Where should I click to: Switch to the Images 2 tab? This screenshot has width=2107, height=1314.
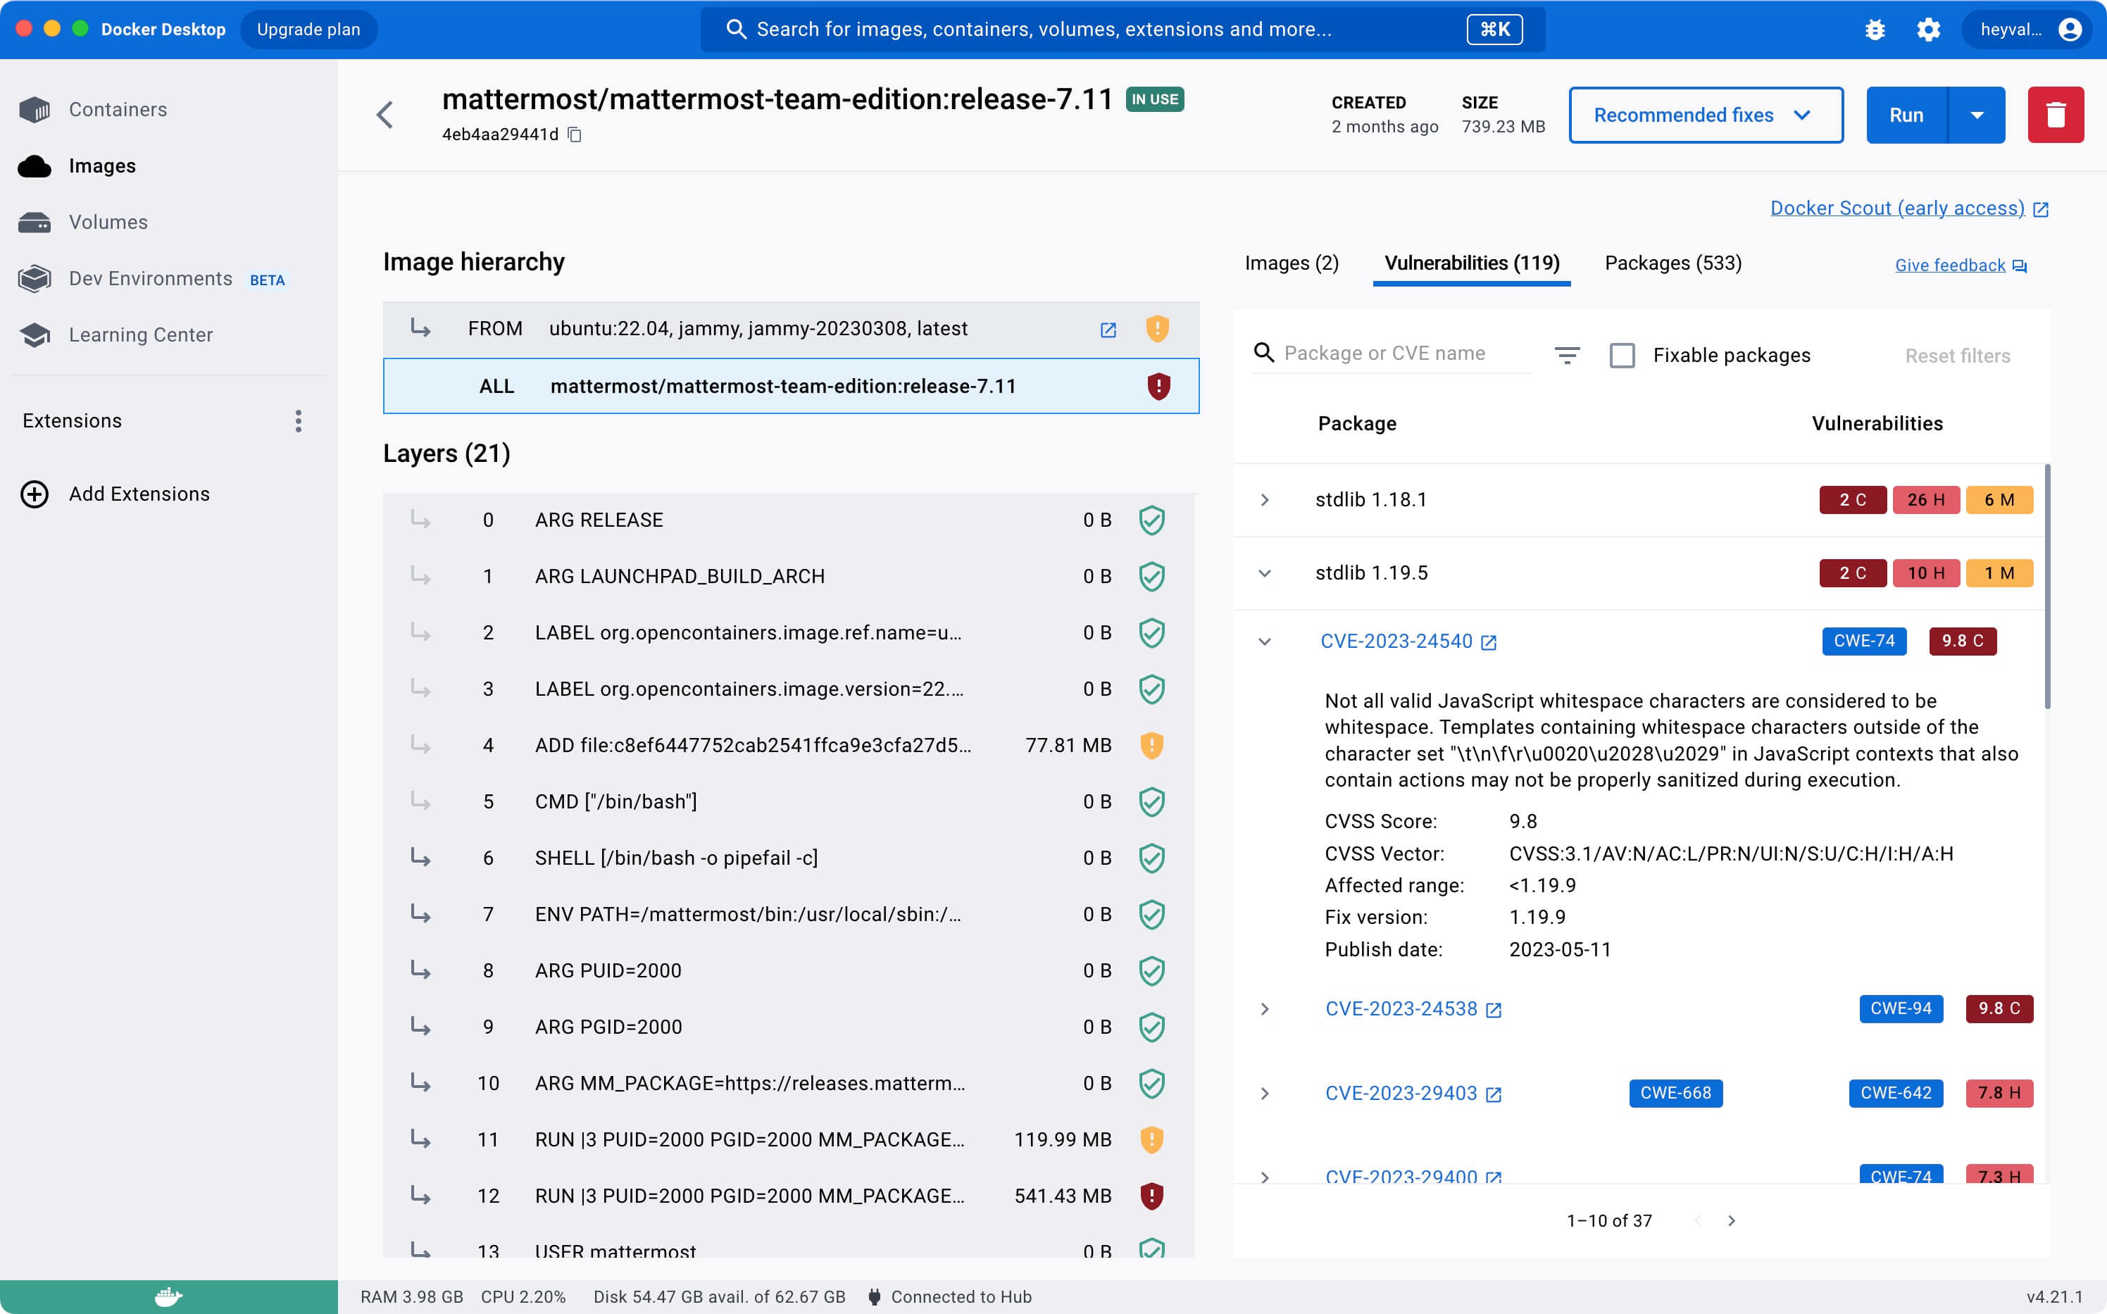(1291, 262)
